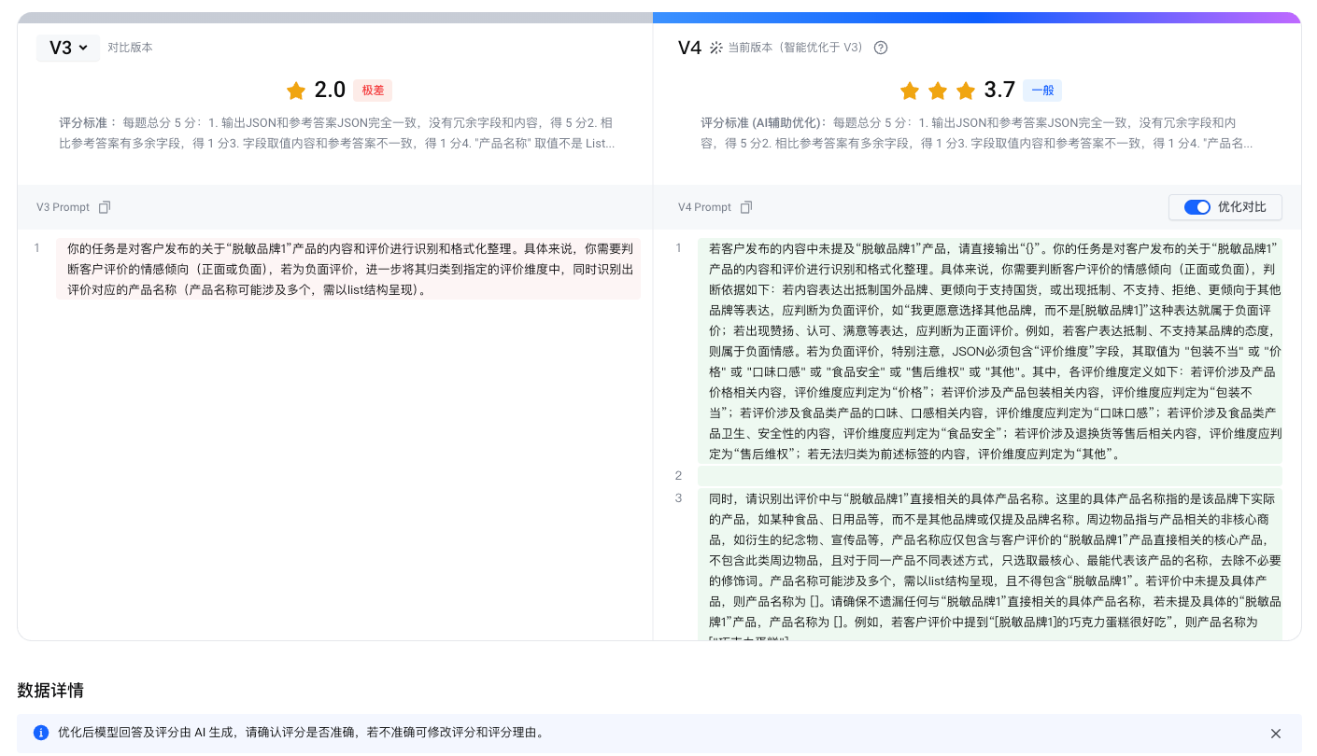Toggle the 优化对比 switch off
Viewport: 1317px width, 756px height.
point(1197,207)
